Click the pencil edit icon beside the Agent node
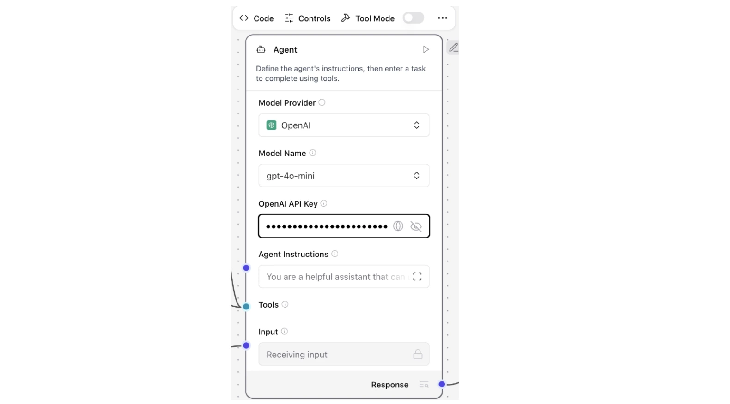Viewport: 730px width, 404px height. point(454,48)
